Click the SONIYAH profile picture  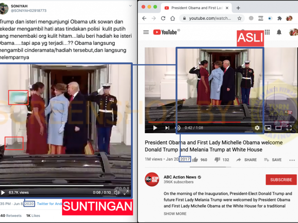tap(4, 8)
